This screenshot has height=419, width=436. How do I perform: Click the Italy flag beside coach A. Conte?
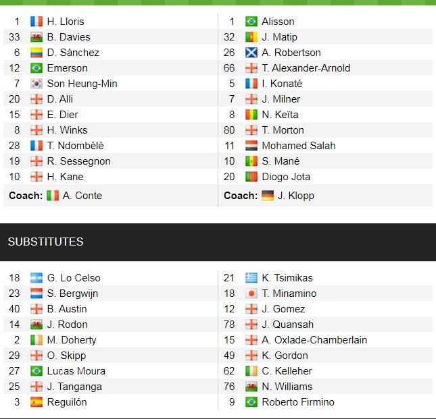[53, 196]
